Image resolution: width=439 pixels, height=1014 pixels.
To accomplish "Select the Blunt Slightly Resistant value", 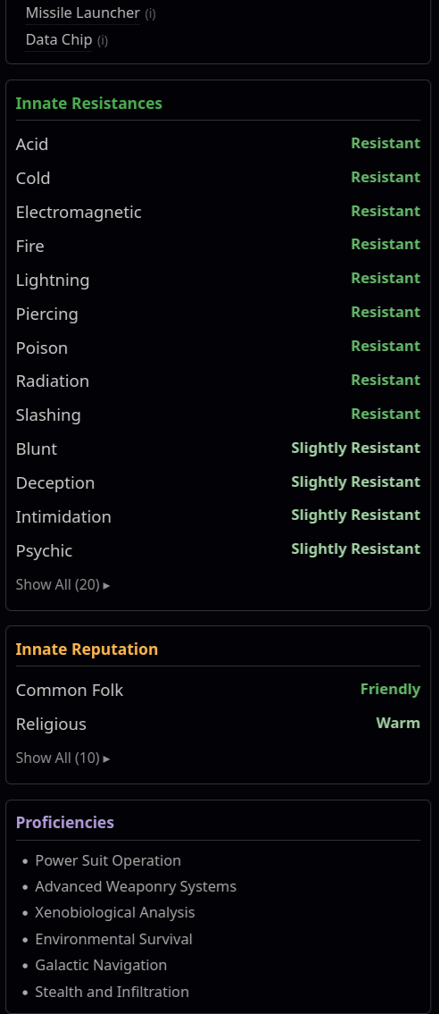I will point(356,448).
